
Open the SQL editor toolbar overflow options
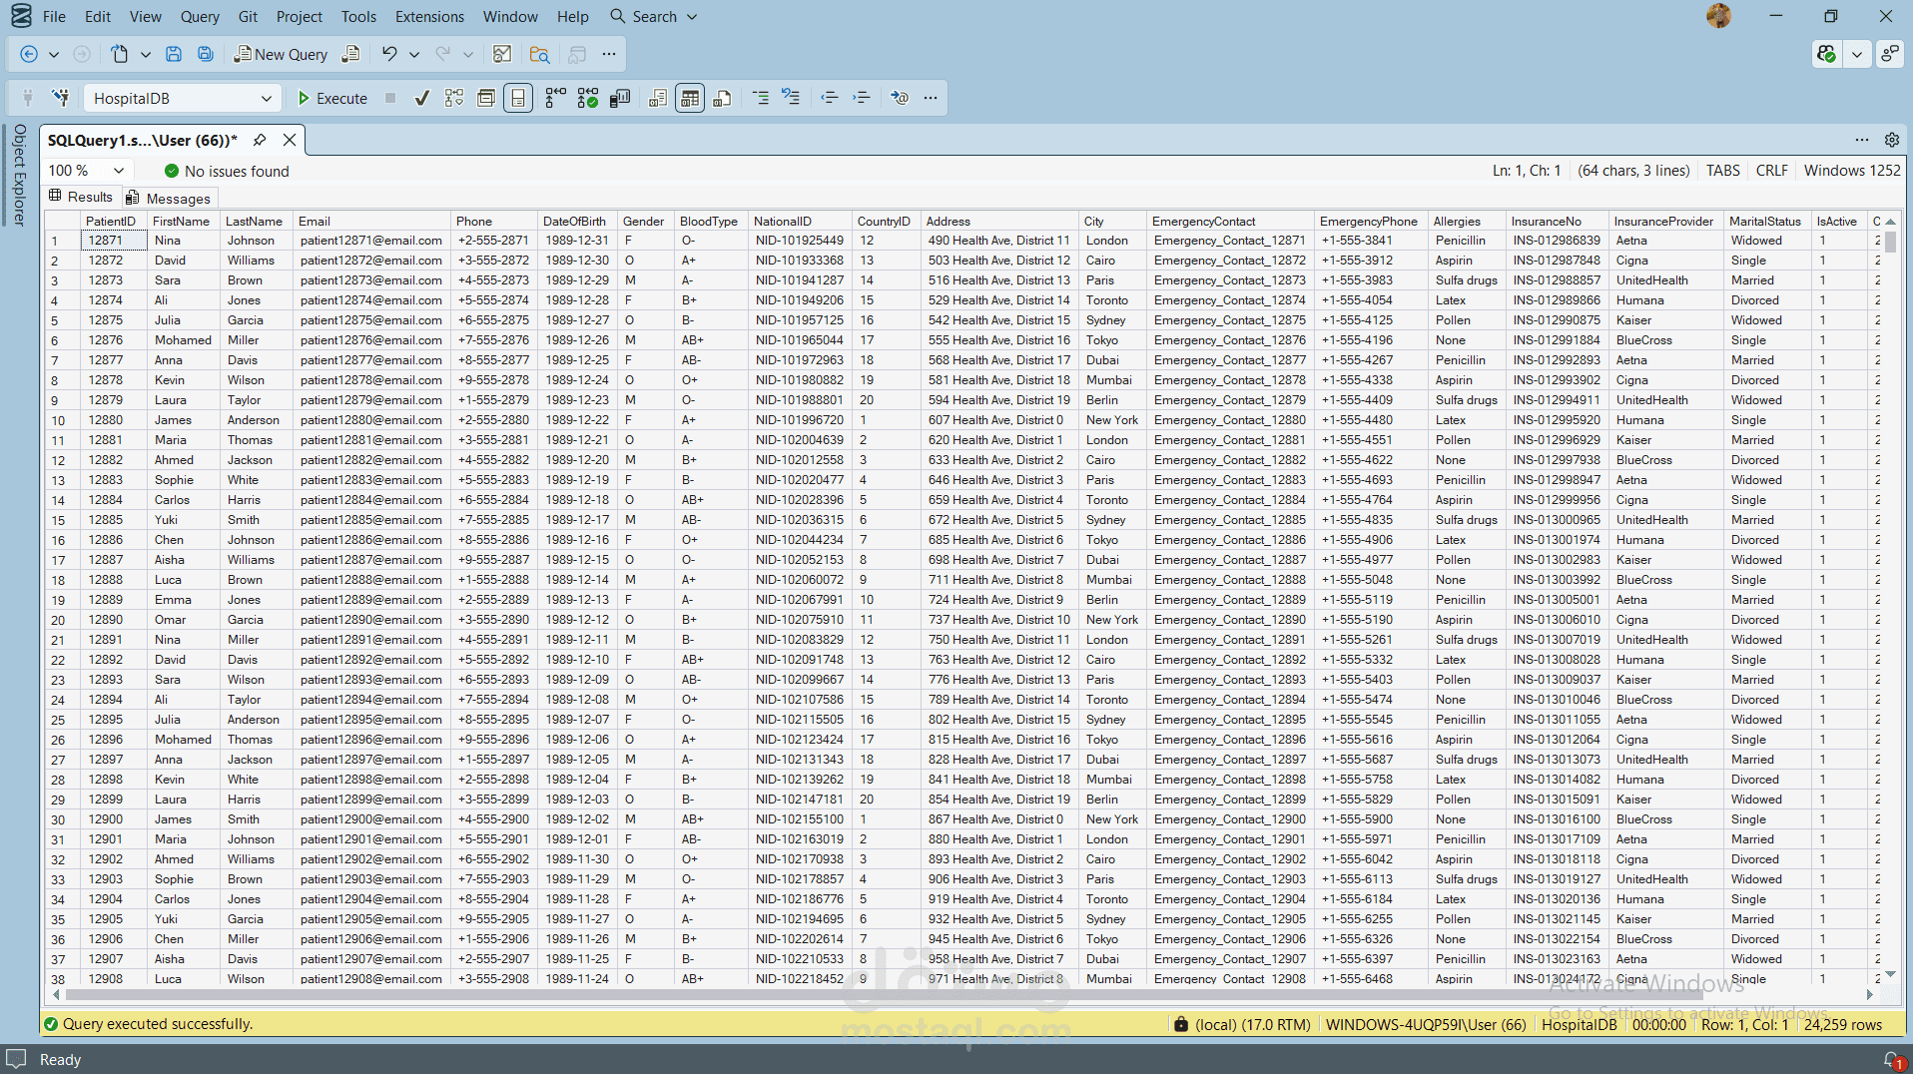tap(931, 98)
